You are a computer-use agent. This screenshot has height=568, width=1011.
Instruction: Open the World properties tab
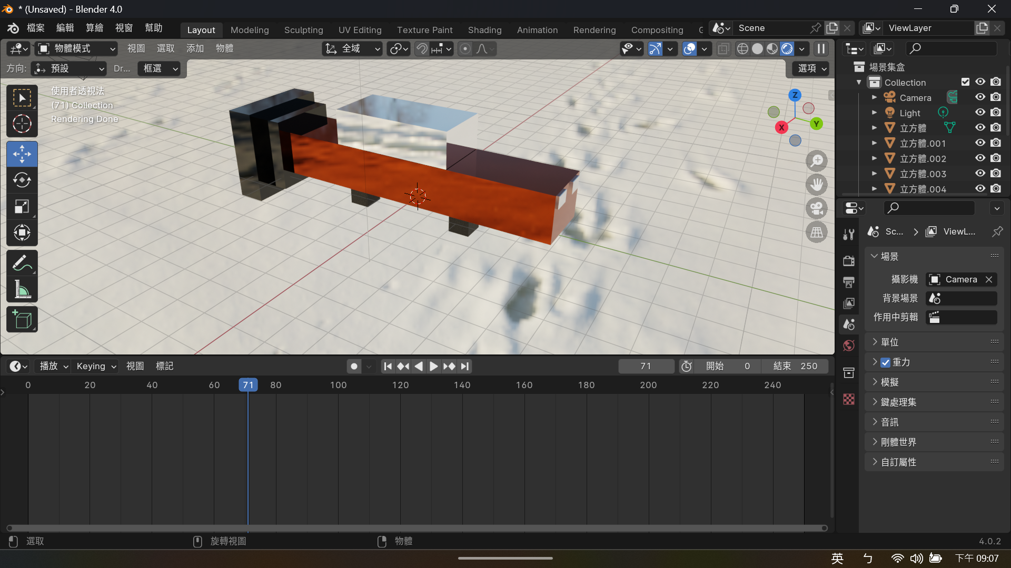coord(848,346)
